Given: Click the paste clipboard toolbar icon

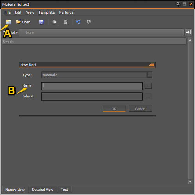Looking at the screenshot, I should coord(54,22).
